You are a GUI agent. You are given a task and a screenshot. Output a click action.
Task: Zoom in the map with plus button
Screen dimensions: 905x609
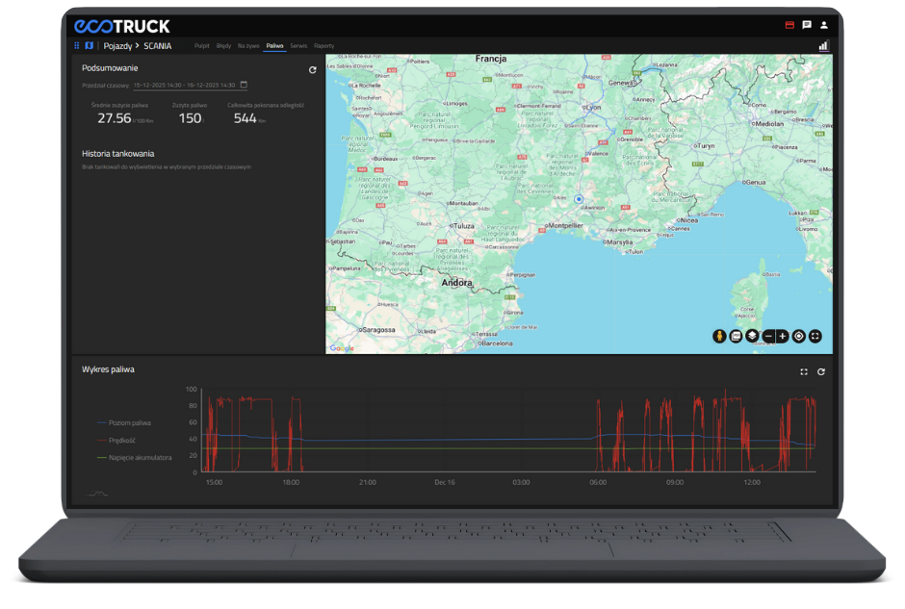click(783, 336)
